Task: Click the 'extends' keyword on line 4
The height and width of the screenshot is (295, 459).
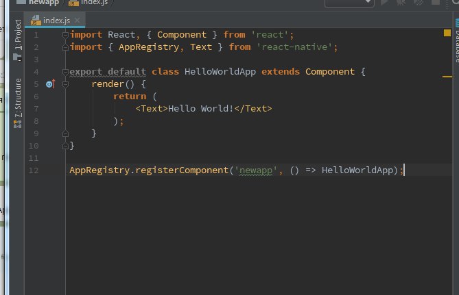Action: click(x=281, y=72)
